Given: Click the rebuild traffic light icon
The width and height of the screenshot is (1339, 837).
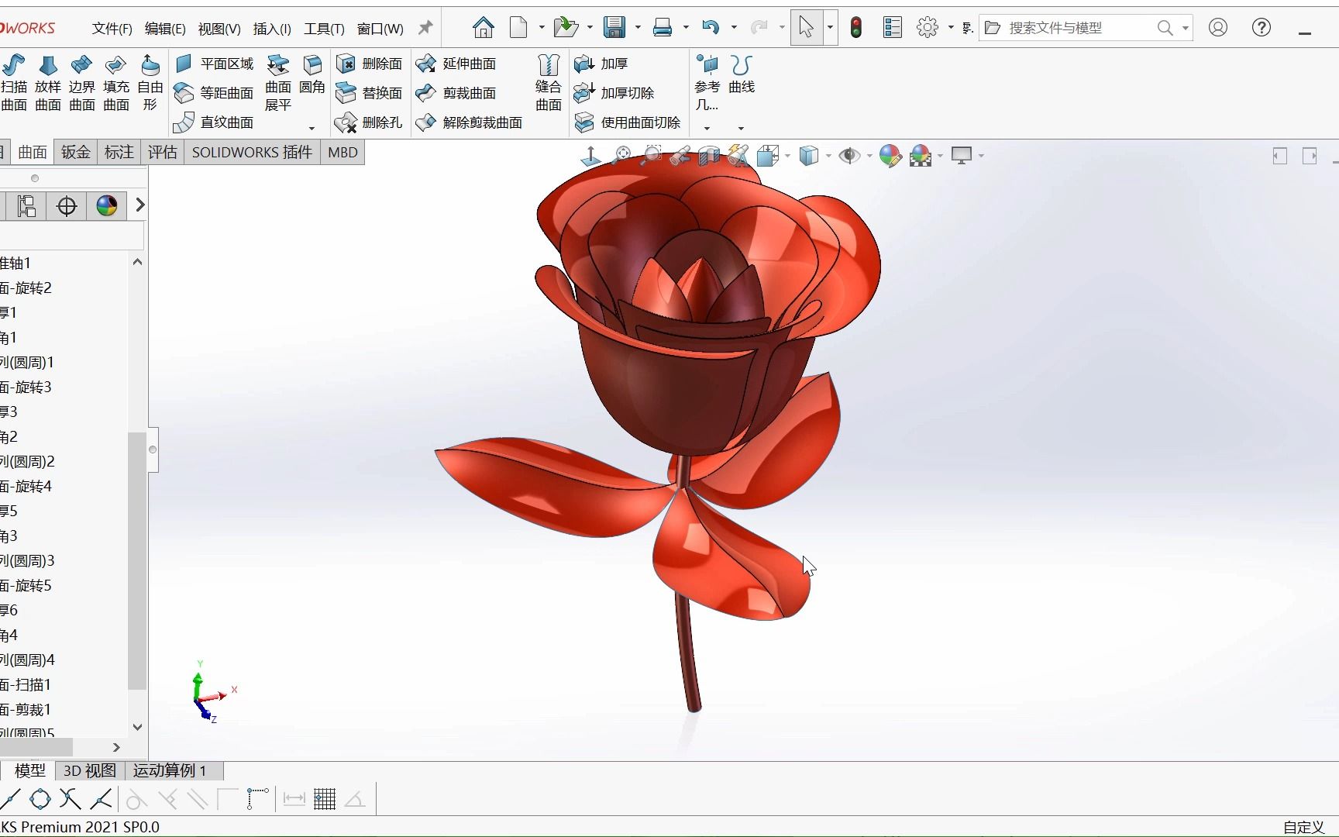Looking at the screenshot, I should [856, 28].
